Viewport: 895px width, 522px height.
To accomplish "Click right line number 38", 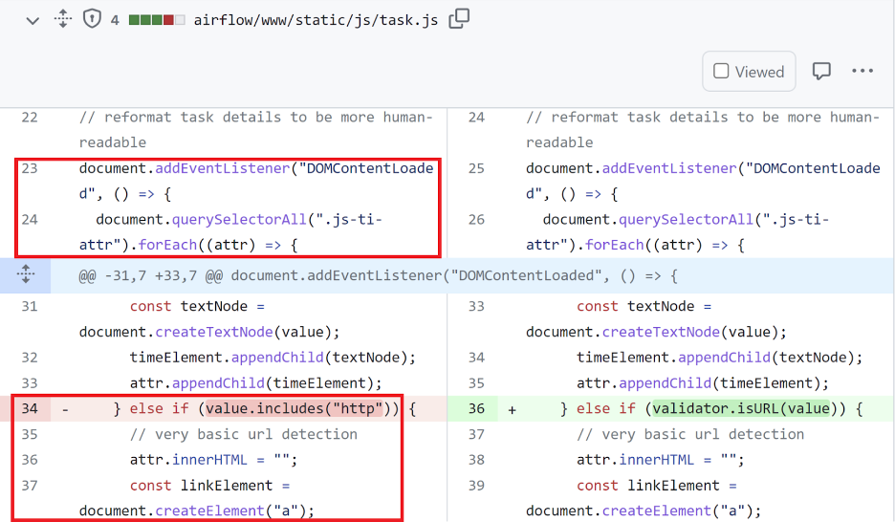I will coord(476,460).
